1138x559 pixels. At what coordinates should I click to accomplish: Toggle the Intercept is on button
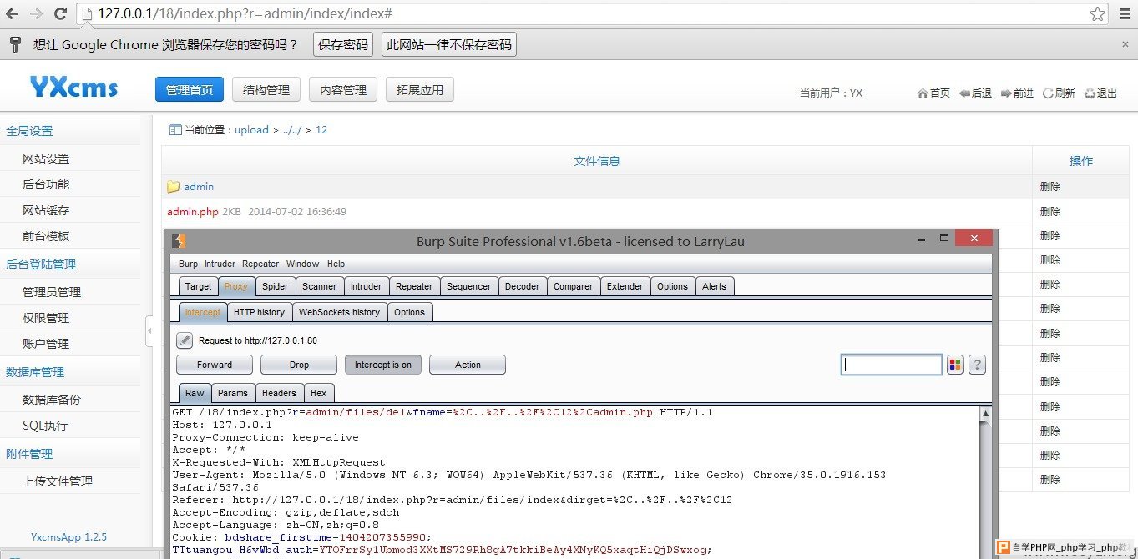[x=383, y=365]
